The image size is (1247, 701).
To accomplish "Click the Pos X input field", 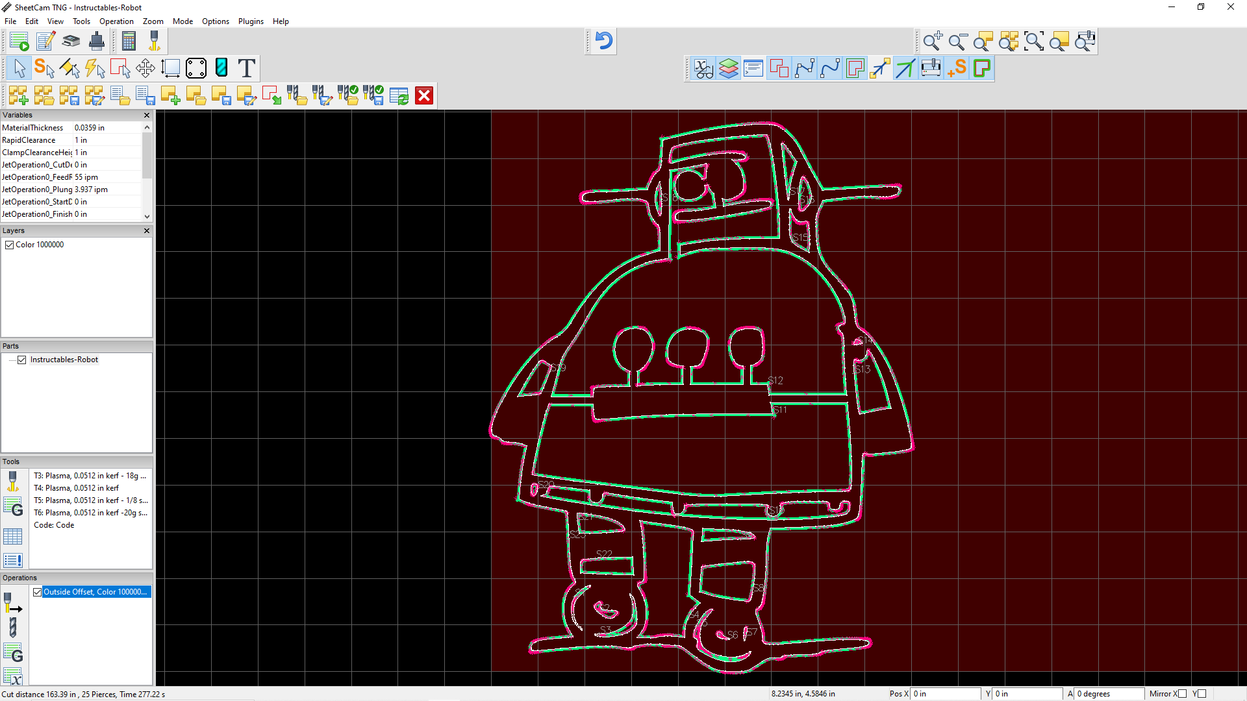I will (x=945, y=694).
